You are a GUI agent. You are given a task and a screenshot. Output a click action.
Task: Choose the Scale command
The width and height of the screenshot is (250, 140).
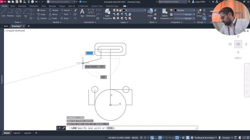53,18
